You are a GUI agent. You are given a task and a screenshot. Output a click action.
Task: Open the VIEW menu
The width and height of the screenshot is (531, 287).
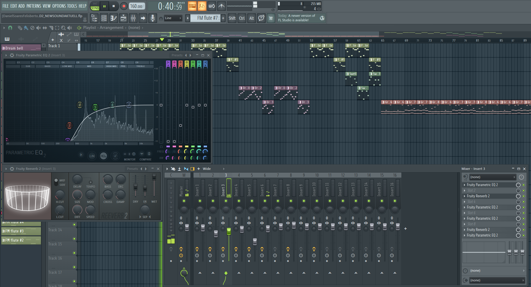[x=47, y=6]
